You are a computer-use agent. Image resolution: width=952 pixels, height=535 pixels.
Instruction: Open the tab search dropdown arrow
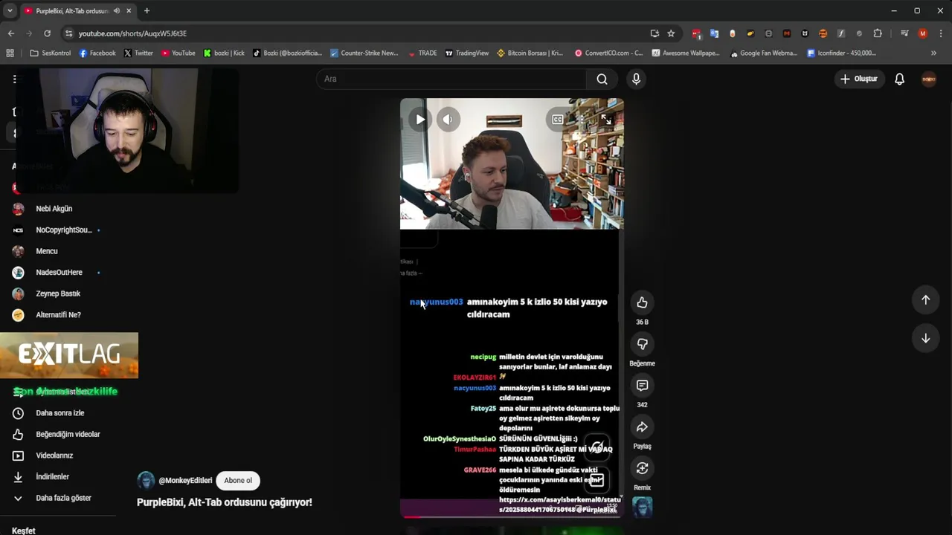[10, 10]
